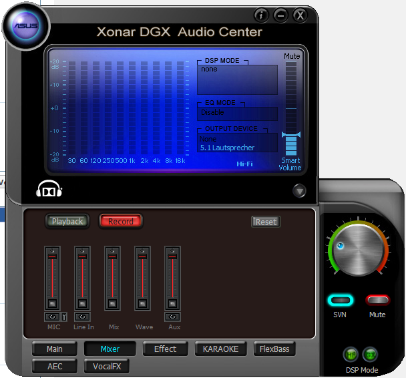The image size is (406, 378).
Task: Open the AEC tab
Action: (55, 367)
